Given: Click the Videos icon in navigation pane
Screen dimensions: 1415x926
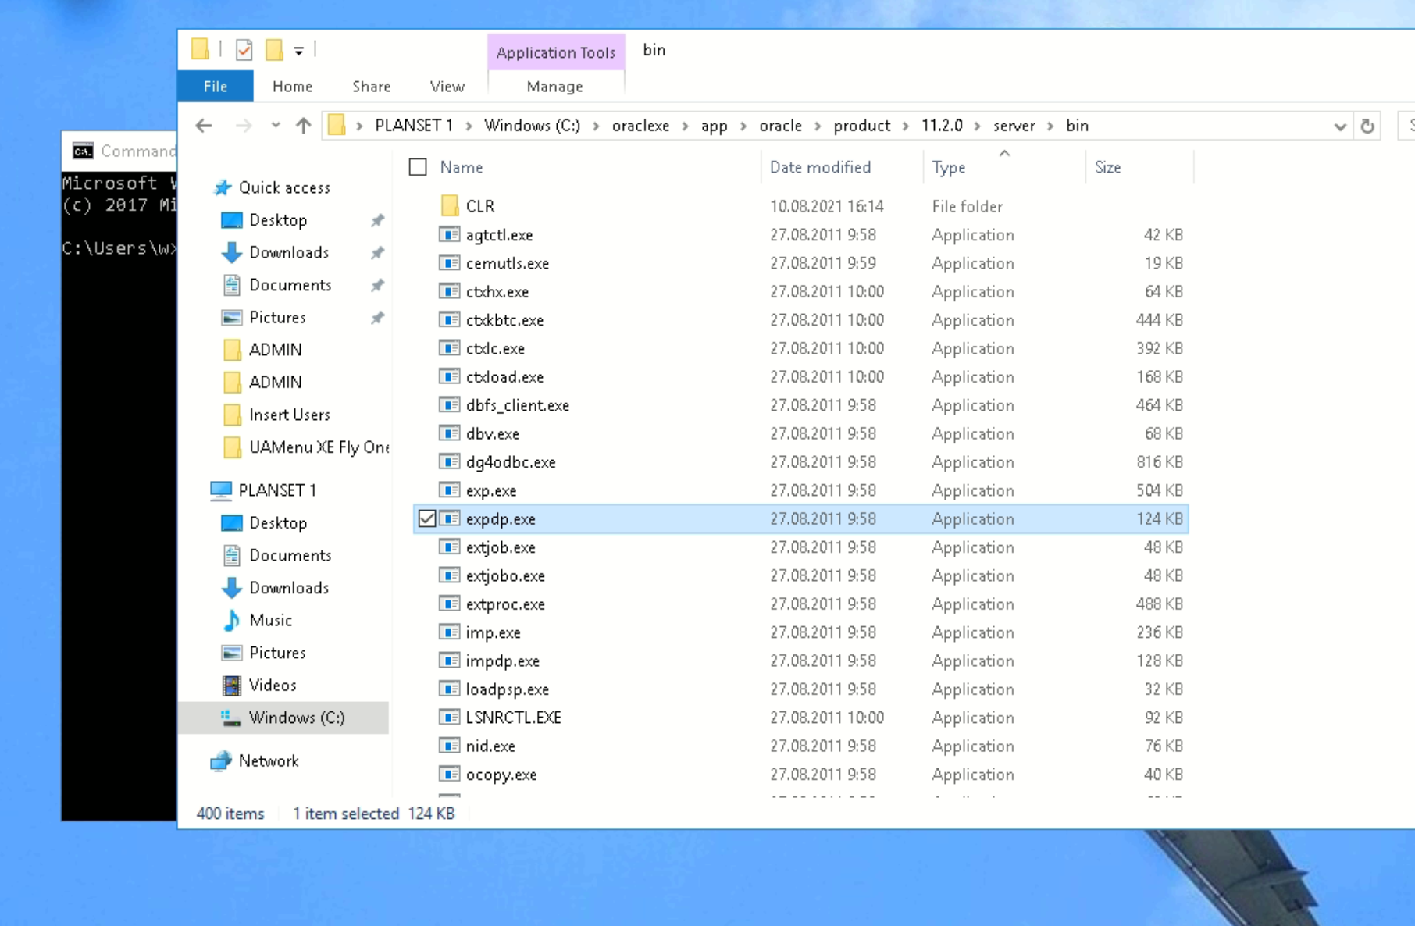Looking at the screenshot, I should point(232,685).
